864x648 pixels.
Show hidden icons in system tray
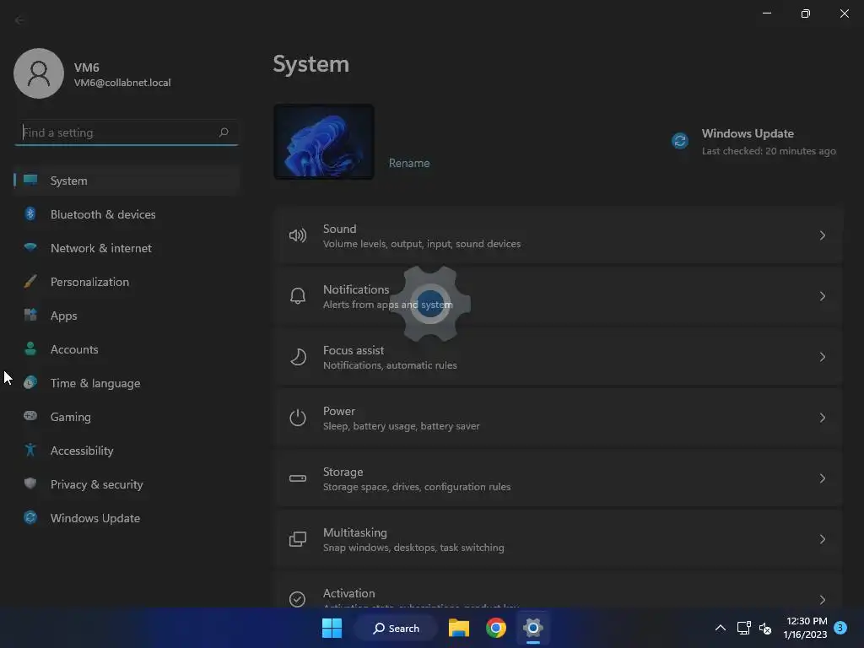click(x=721, y=628)
